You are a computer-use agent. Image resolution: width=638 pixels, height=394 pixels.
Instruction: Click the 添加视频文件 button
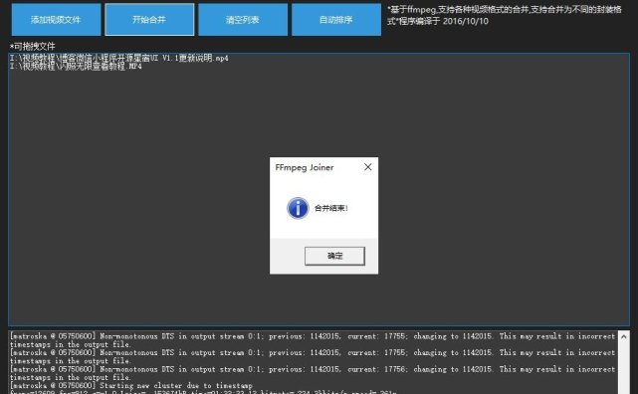56,20
